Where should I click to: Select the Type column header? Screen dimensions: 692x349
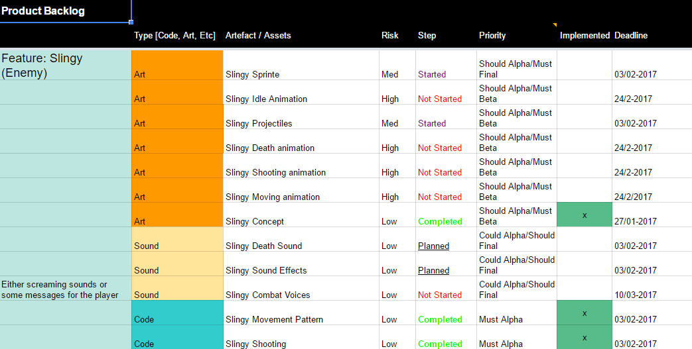(x=174, y=35)
